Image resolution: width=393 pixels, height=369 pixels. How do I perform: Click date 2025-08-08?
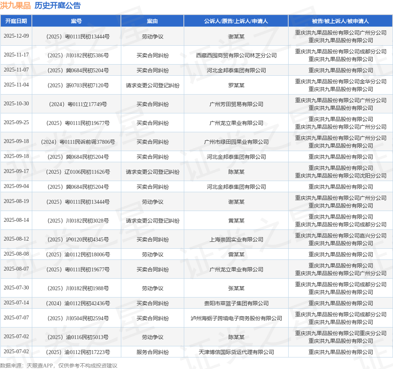click(x=16, y=254)
